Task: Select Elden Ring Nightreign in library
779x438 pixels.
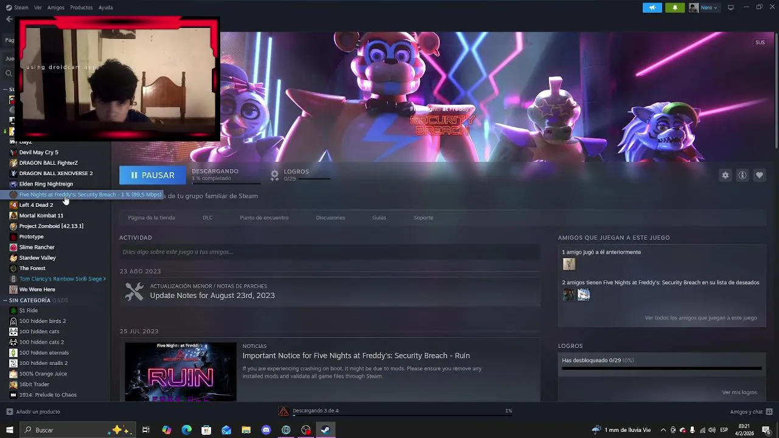Action: coord(46,184)
